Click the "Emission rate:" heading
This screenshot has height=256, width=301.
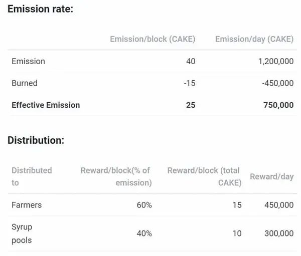click(x=40, y=10)
